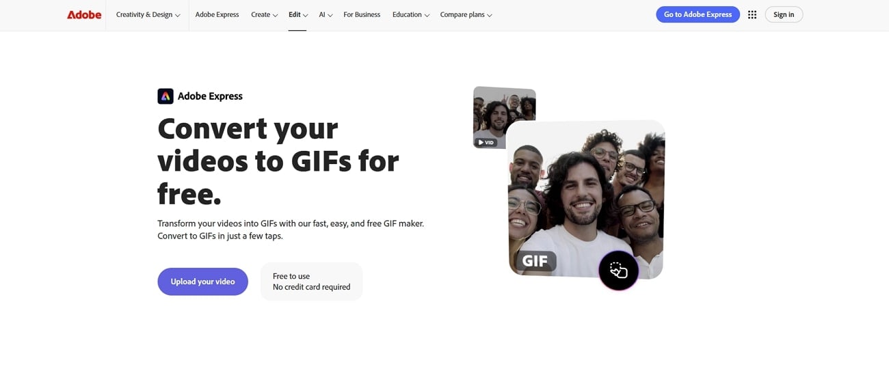The width and height of the screenshot is (889, 386).
Task: Expand the Education menu
Action: click(411, 15)
